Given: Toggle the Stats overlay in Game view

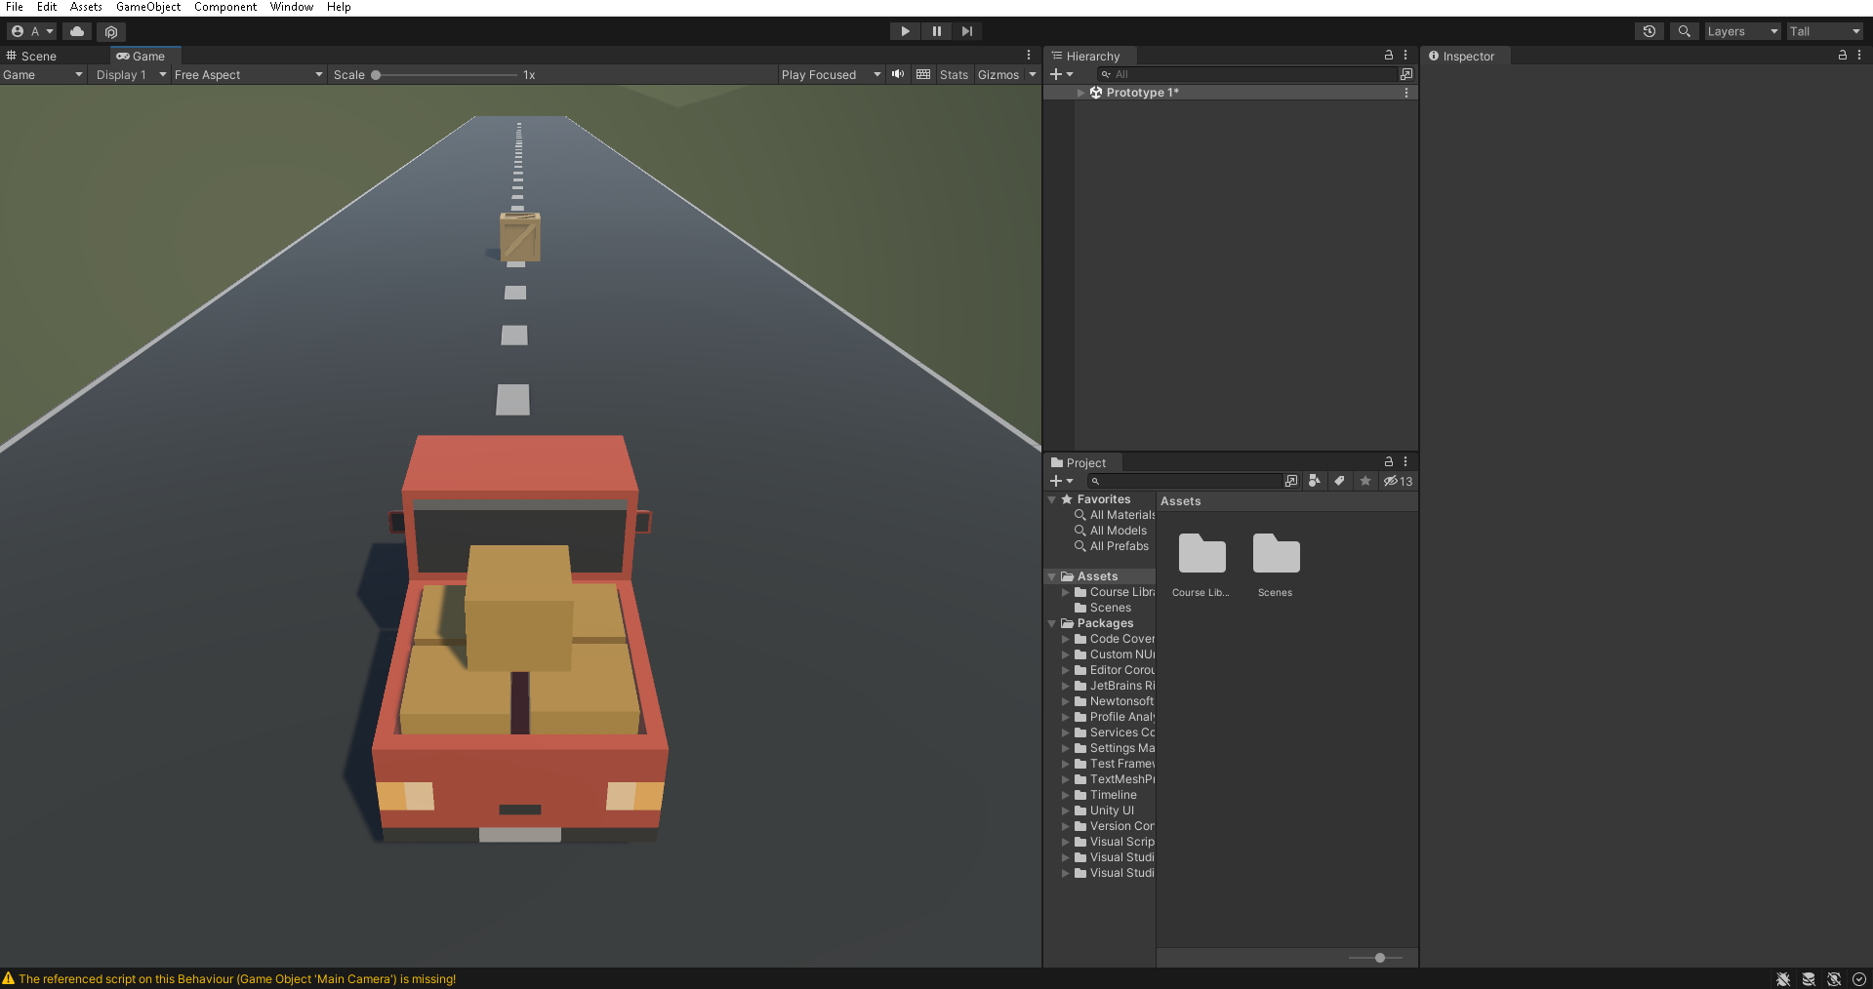Looking at the screenshot, I should click(x=953, y=74).
